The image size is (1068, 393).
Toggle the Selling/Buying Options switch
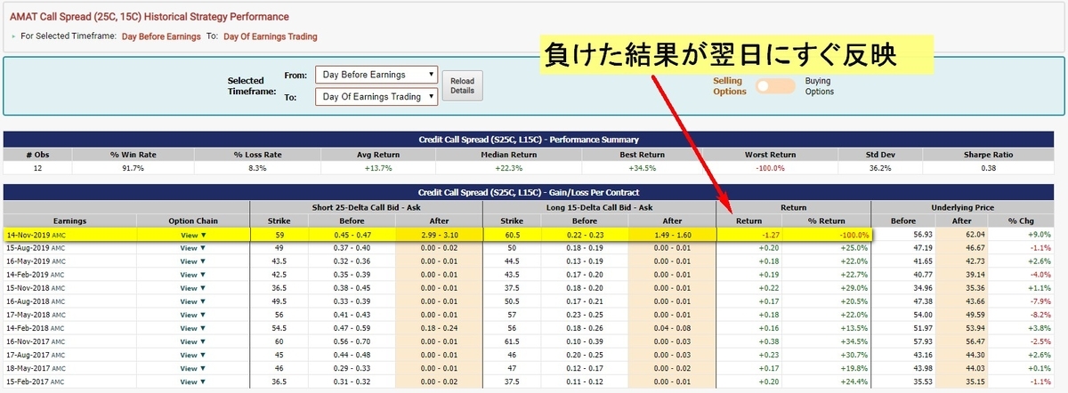click(x=774, y=86)
